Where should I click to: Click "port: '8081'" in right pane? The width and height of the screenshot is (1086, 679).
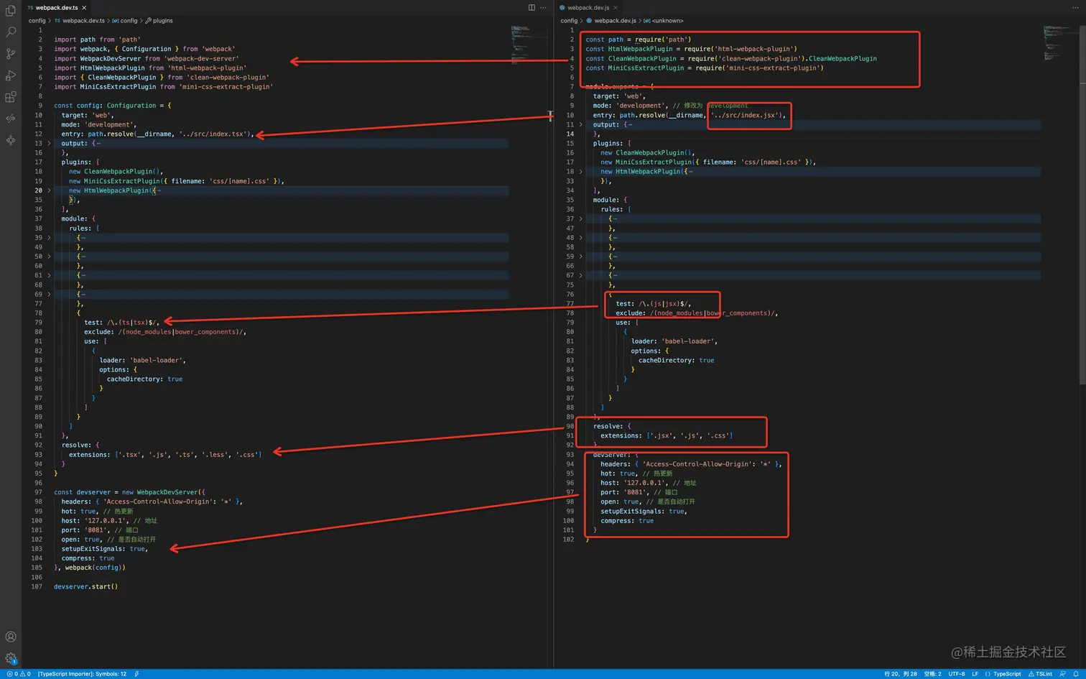click(x=623, y=492)
